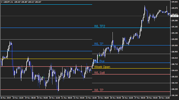The height and width of the screenshot is (100, 179).
Task: Click the 18 Nov 2019 date label
Action: pyautogui.click(x=6, y=98)
